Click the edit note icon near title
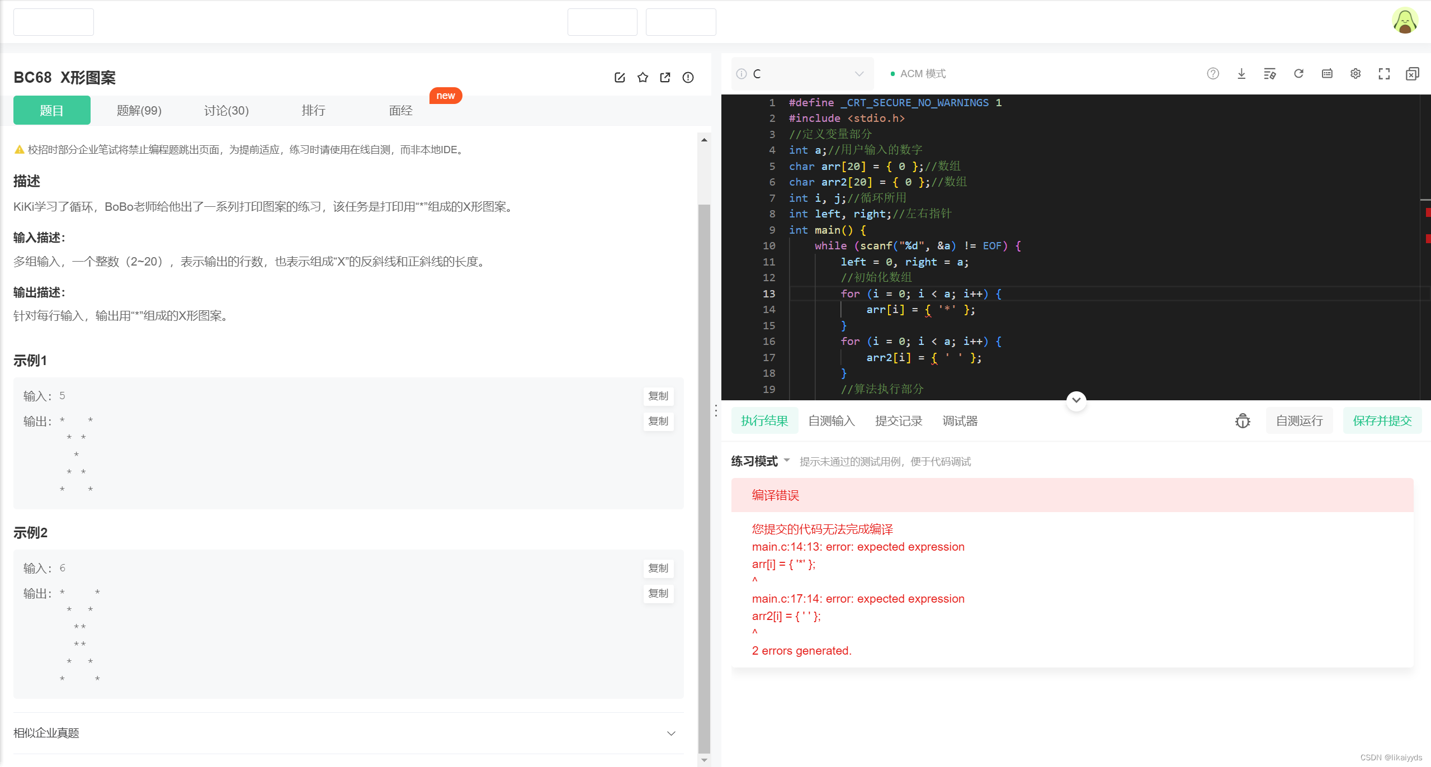This screenshot has height=767, width=1431. tap(620, 77)
